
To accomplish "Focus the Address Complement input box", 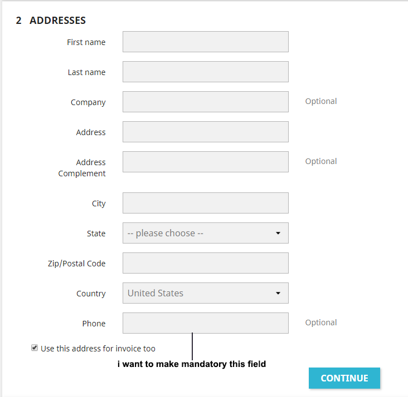I will [205, 162].
